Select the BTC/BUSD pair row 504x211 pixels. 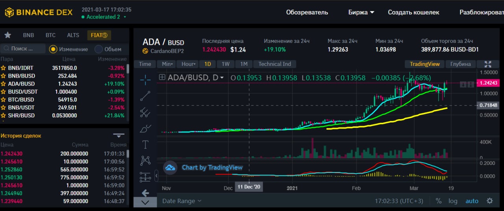63,100
